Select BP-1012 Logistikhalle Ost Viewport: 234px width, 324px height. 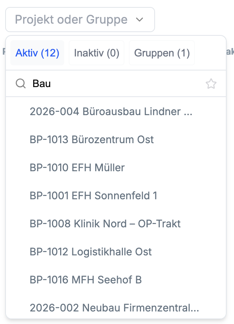tap(91, 252)
